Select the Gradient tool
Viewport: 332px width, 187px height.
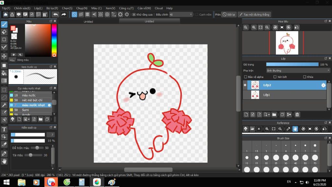pos(4,81)
